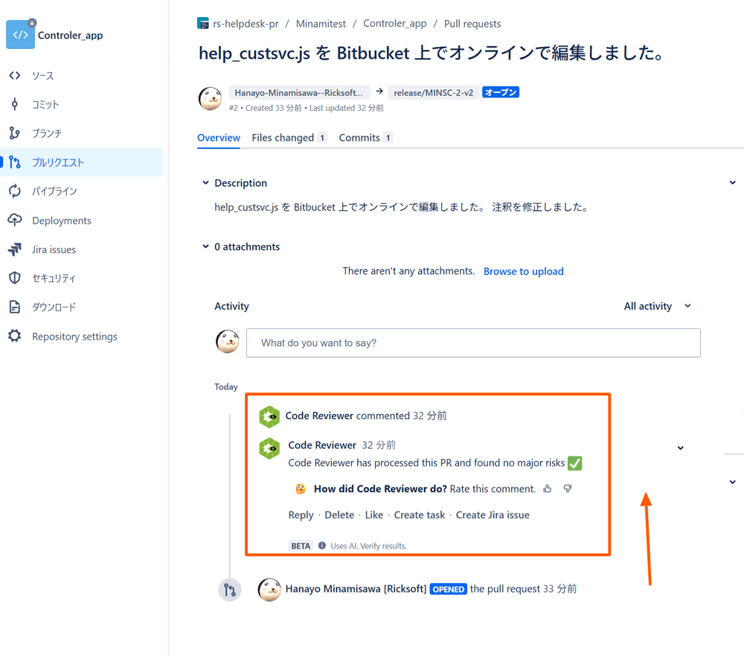Click the rs-helpdesk-pr workspace icon in breadcrumb

[x=203, y=23]
